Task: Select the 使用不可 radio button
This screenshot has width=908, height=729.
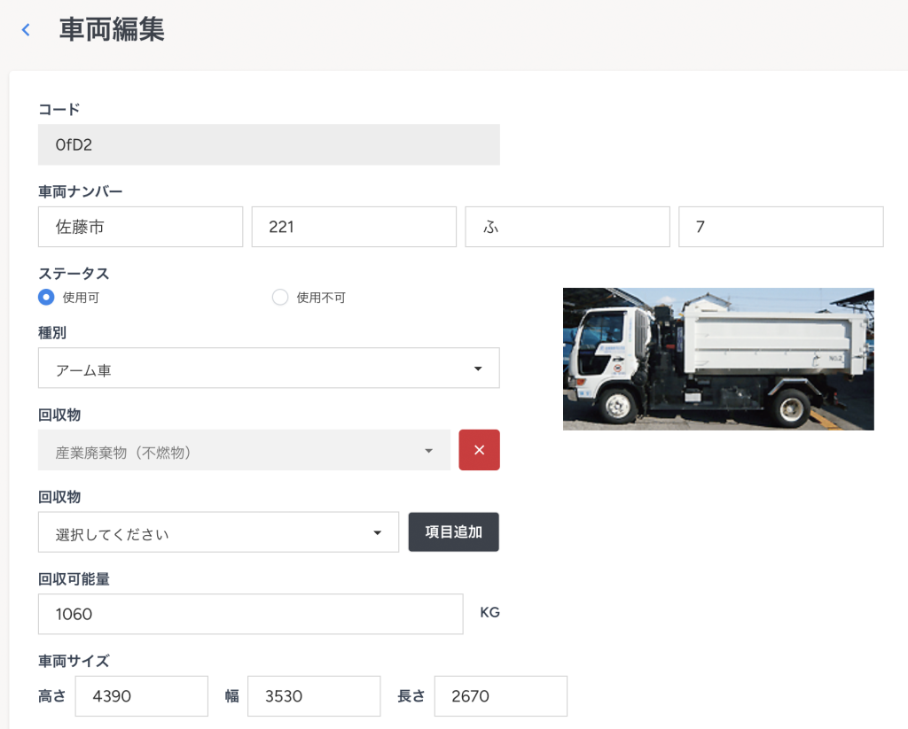Action: pyautogui.click(x=280, y=298)
